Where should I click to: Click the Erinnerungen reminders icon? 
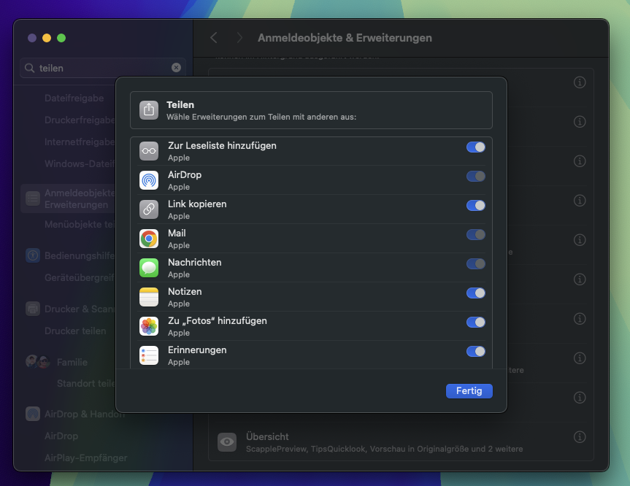coord(149,355)
